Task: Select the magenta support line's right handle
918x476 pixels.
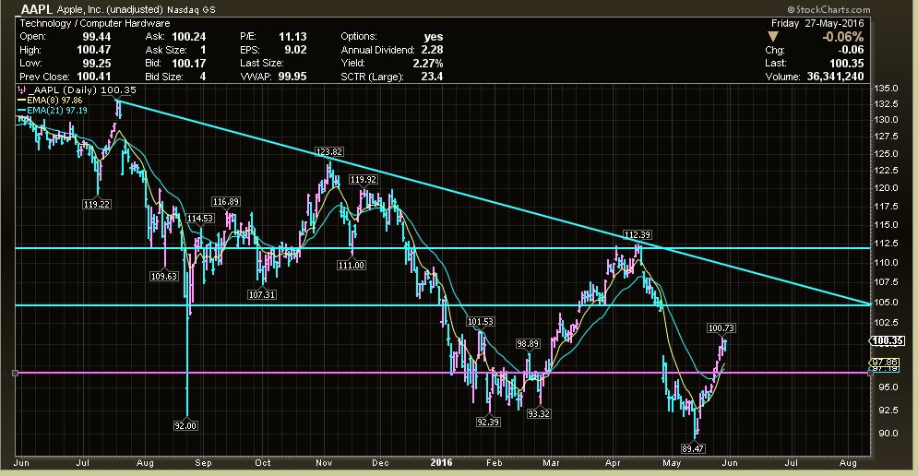Action: pyautogui.click(x=870, y=373)
